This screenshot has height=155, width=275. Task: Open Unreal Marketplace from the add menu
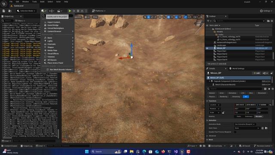(x=55, y=28)
